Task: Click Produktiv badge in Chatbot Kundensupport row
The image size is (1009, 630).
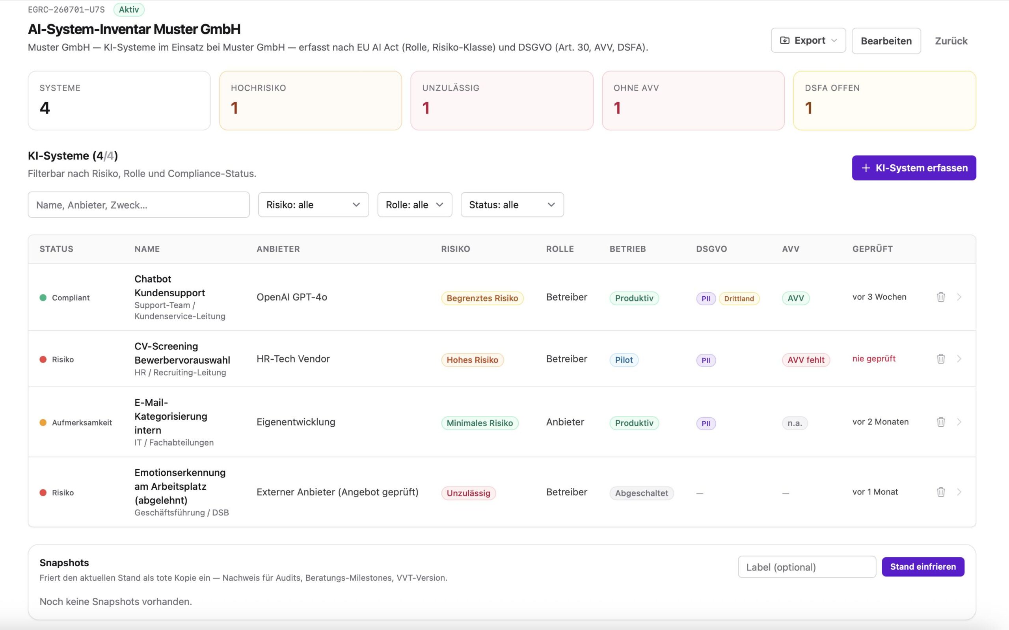Action: click(x=634, y=298)
